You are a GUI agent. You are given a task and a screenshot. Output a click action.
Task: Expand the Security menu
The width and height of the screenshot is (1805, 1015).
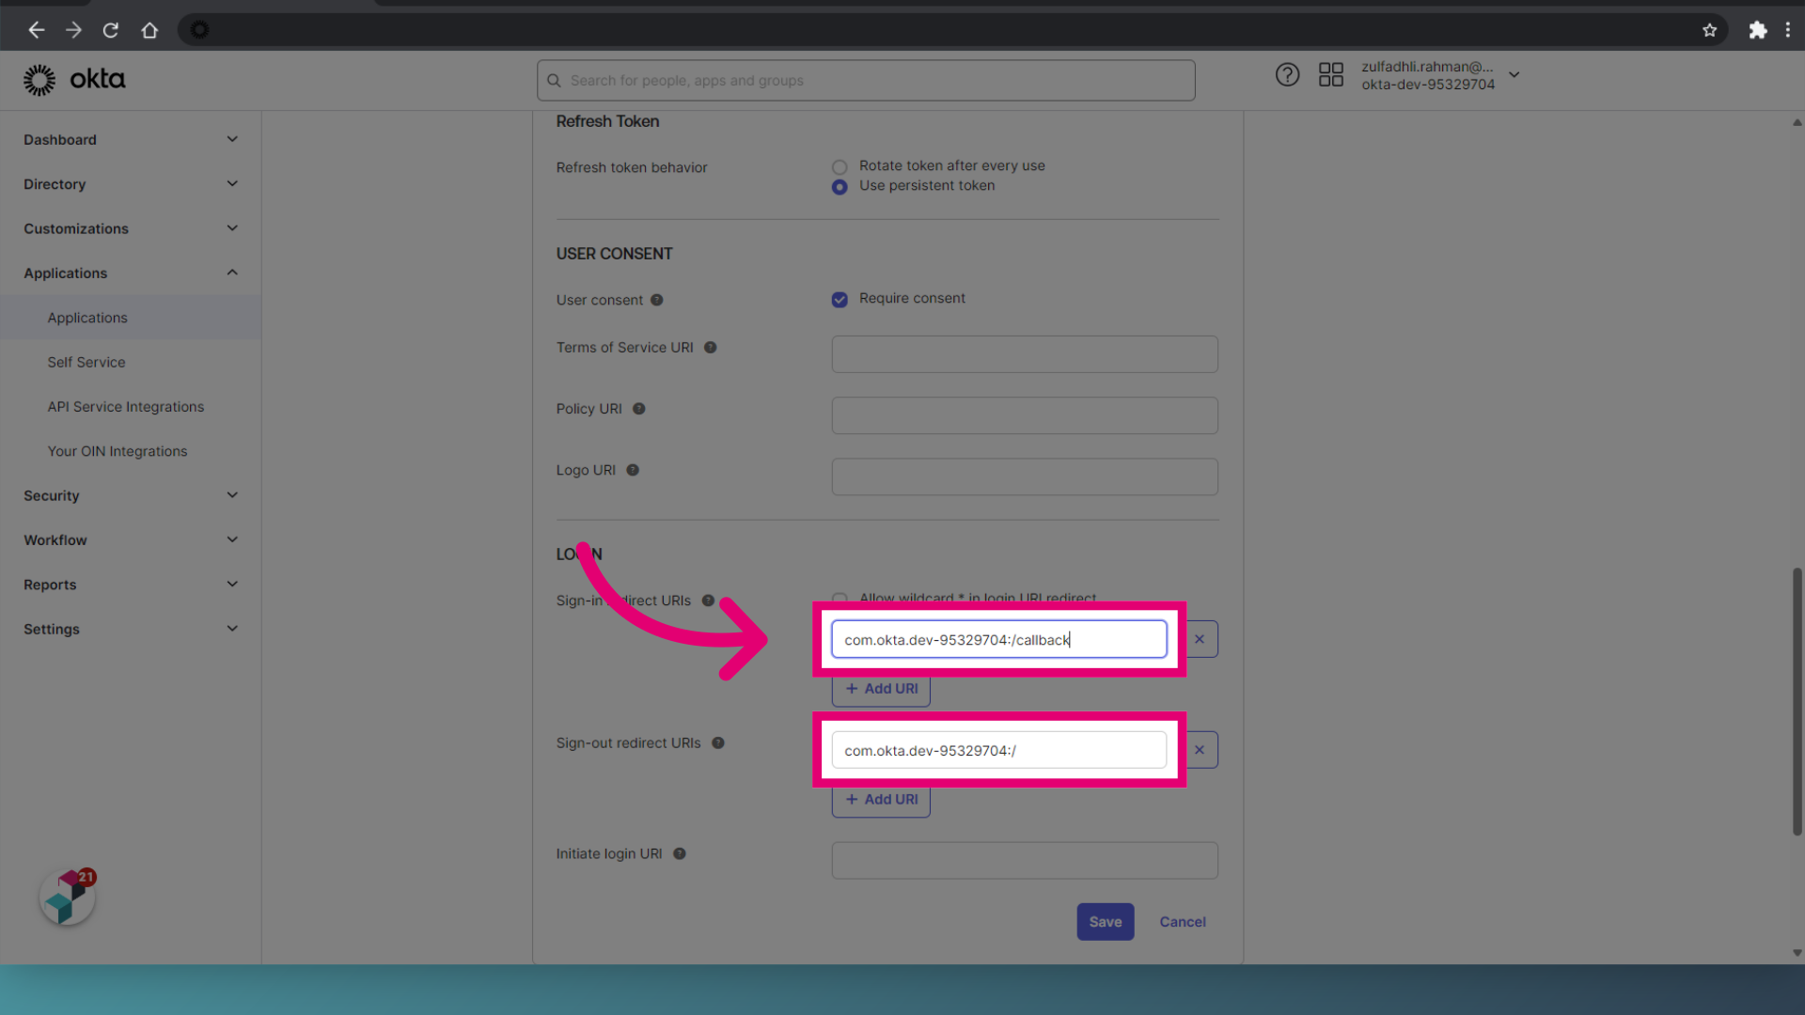coord(131,495)
